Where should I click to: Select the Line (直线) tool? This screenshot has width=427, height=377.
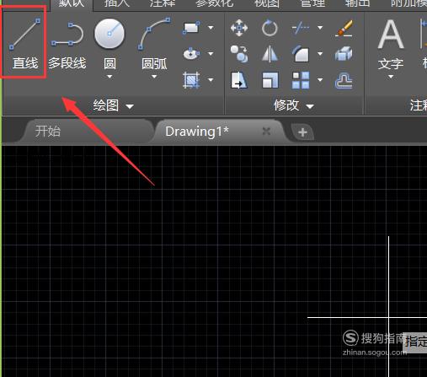[x=24, y=43]
